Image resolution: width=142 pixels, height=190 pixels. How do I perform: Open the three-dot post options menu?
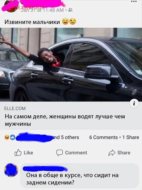134,2
